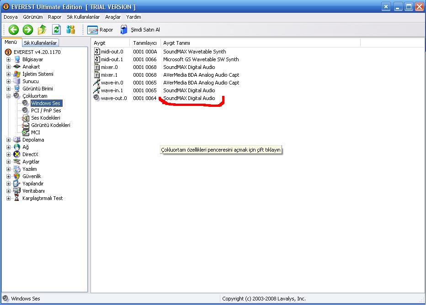Open the Sık Kullanılanlar menu bar item
The height and width of the screenshot is (305, 426).
(83, 17)
